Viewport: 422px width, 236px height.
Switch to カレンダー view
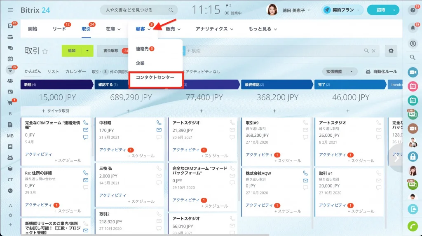click(75, 72)
